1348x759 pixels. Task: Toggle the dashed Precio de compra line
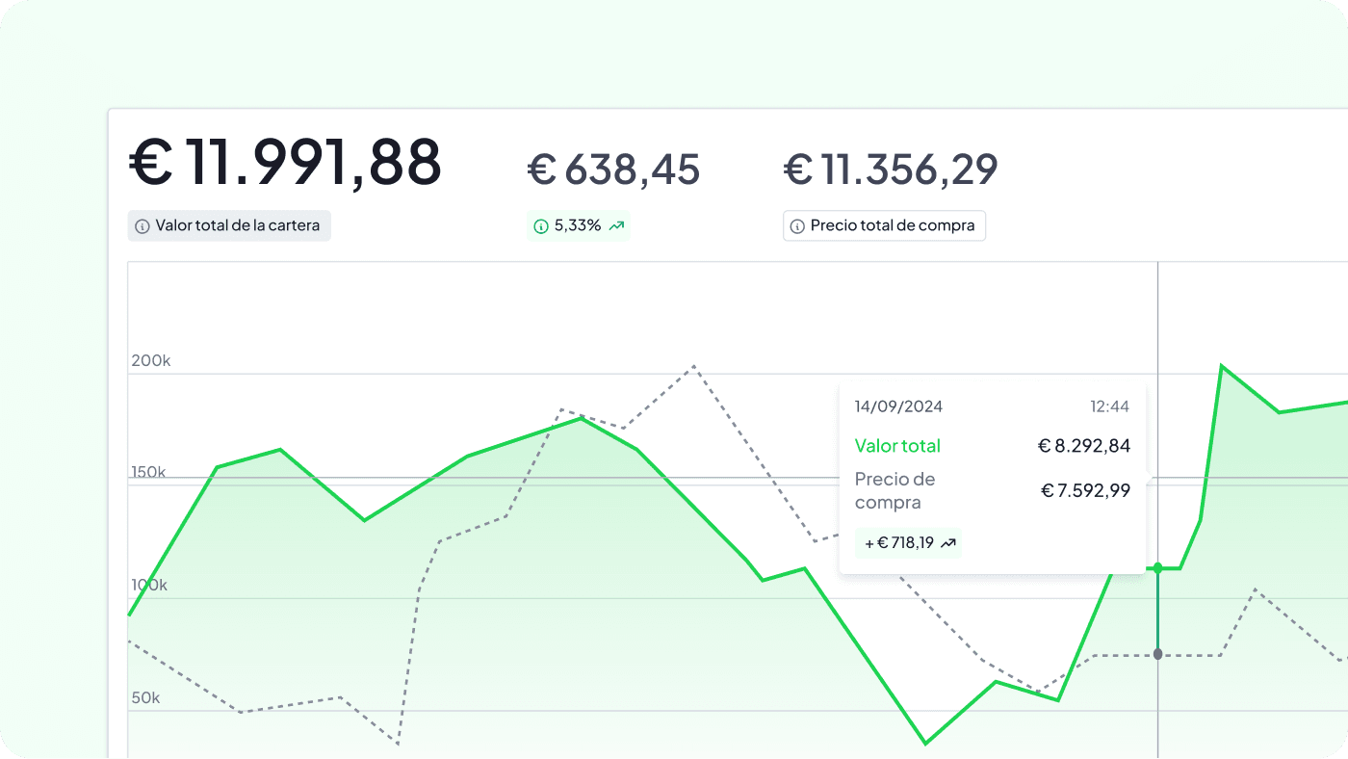pyautogui.click(x=693, y=367)
